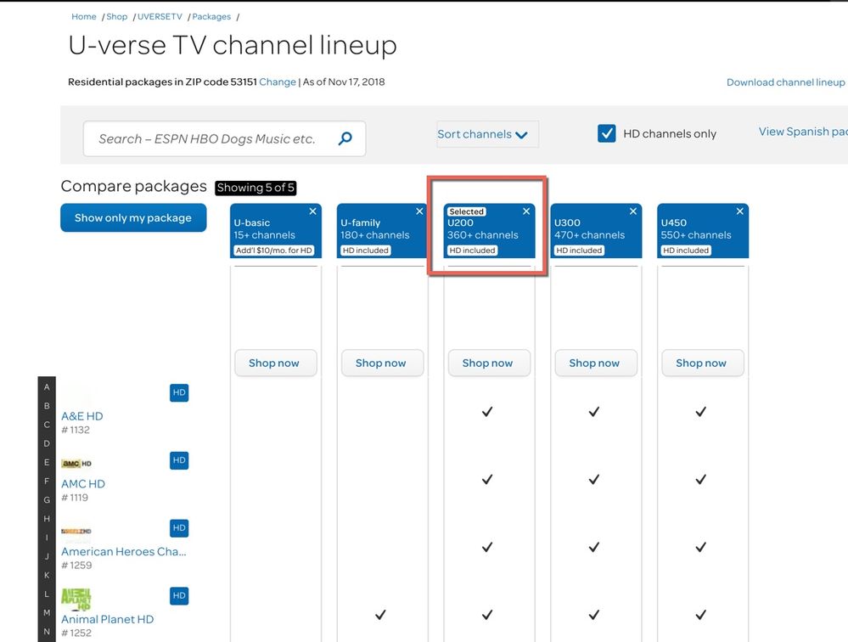Click Shop now under U-basic

[x=273, y=363]
